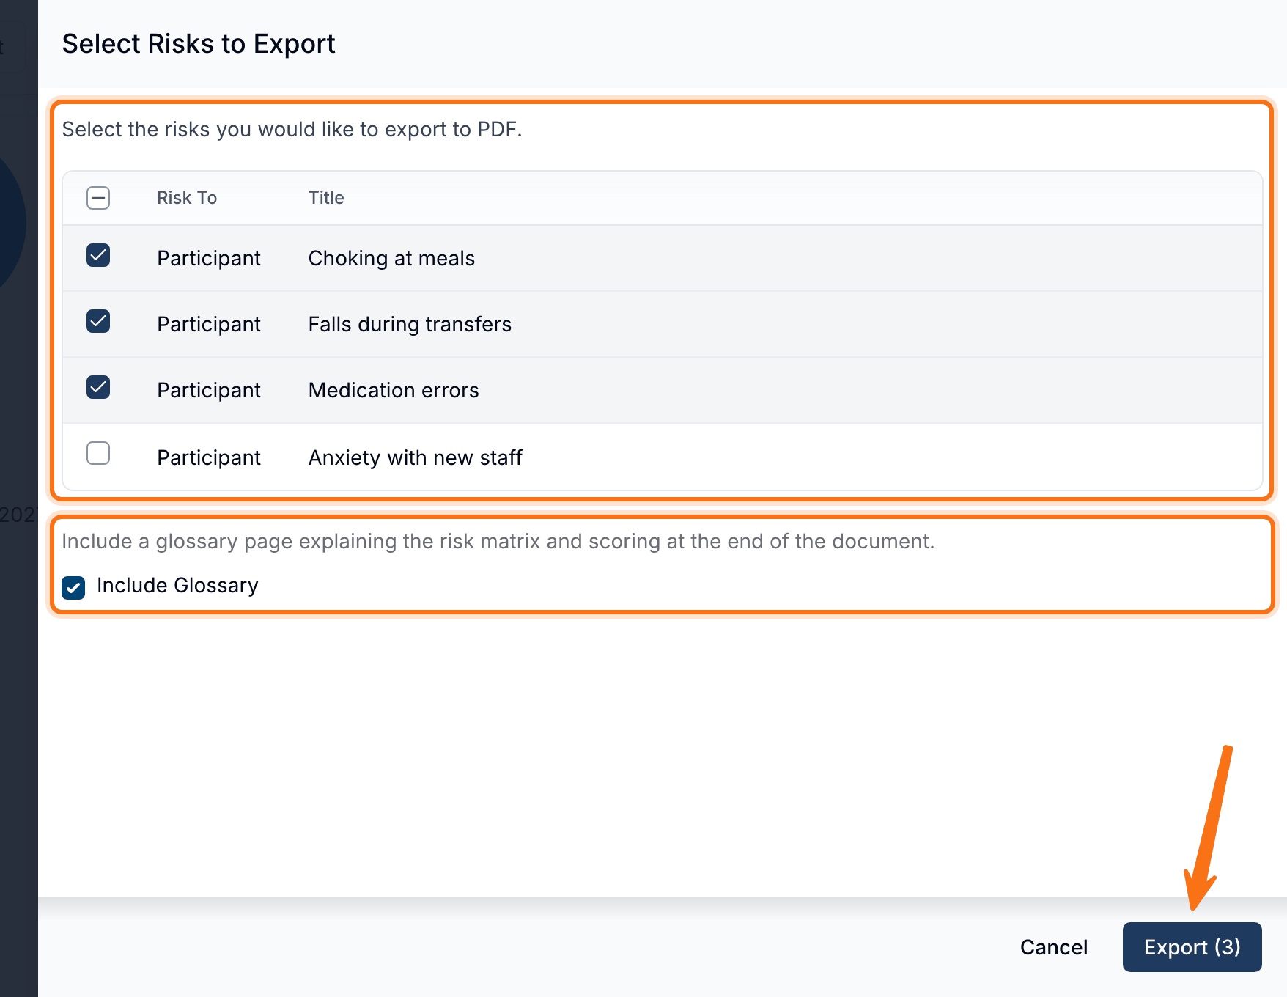Deselect the Medication errors checkbox
Viewport: 1287px width, 997px height.
coord(98,387)
